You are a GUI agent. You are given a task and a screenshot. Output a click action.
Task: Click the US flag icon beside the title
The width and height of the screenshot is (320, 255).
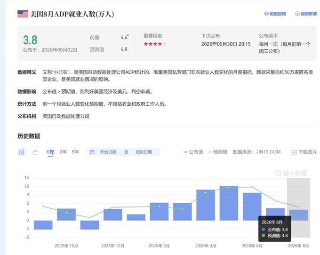(23, 14)
